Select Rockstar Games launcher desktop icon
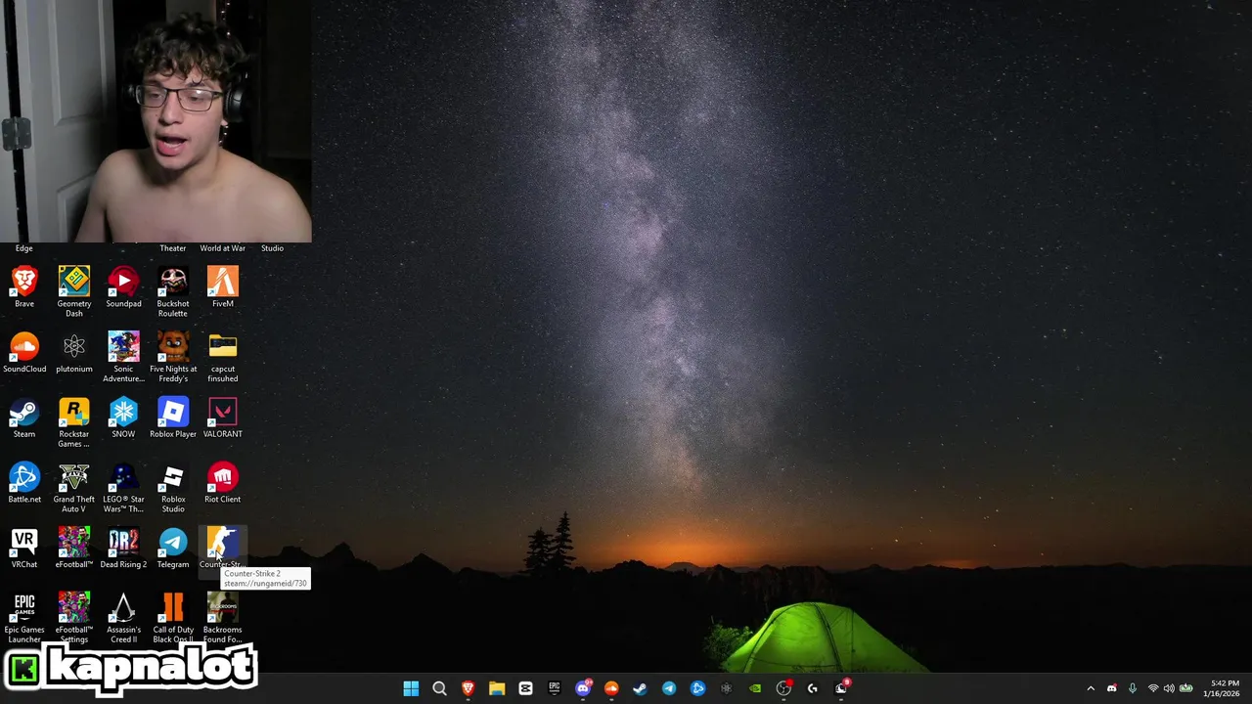This screenshot has height=704, width=1252. [x=74, y=421]
